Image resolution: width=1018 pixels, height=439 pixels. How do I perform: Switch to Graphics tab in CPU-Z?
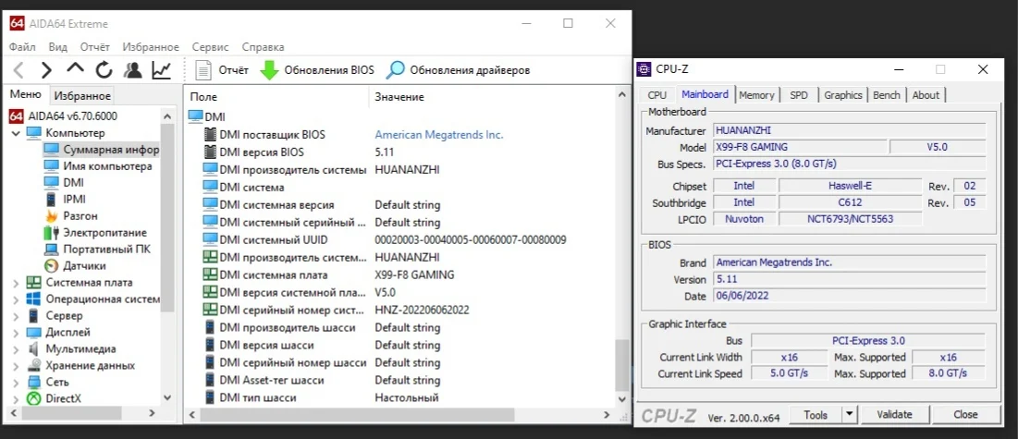[842, 95]
